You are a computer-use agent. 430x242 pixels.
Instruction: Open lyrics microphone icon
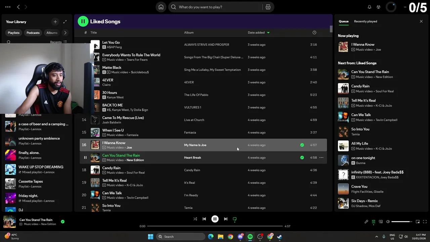[367, 222]
